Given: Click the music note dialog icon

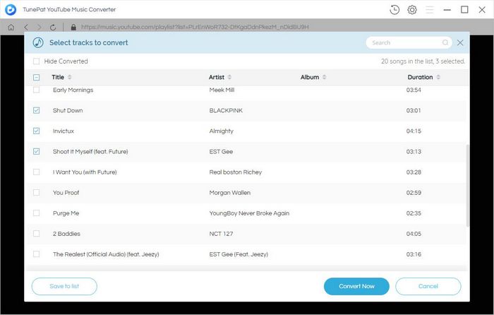Looking at the screenshot, I should [x=38, y=42].
